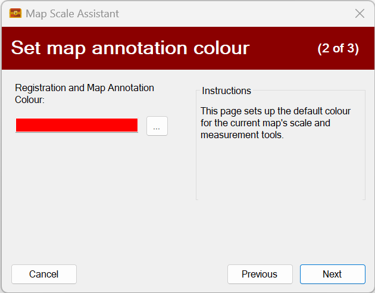Proceed with the Next button
This screenshot has width=375, height=293.
click(x=332, y=274)
